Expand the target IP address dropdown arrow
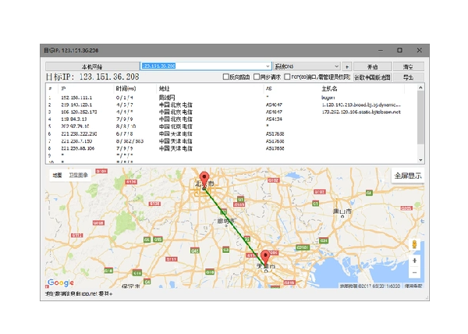468x334 pixels. click(268, 66)
